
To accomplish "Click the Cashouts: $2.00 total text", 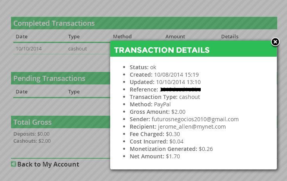I will (32, 141).
